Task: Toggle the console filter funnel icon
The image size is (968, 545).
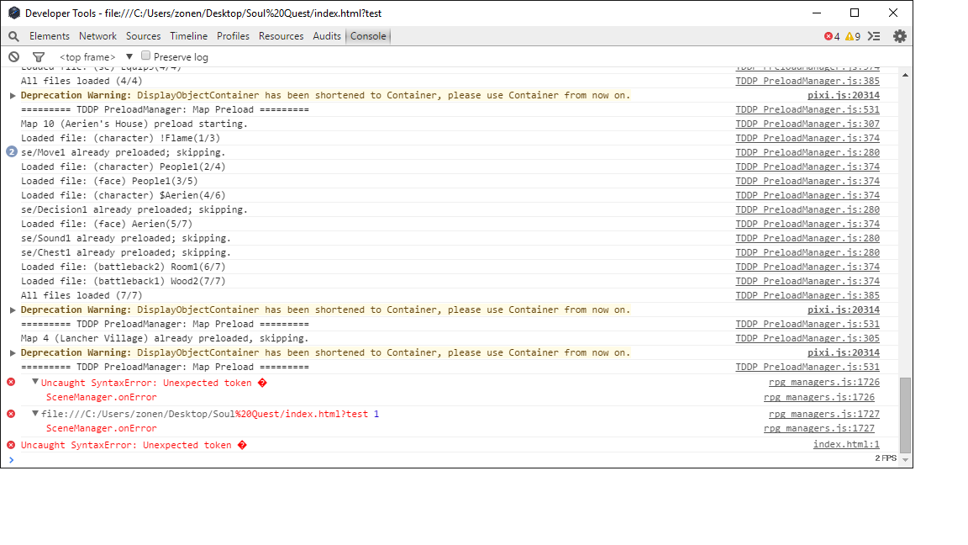Action: click(x=39, y=57)
